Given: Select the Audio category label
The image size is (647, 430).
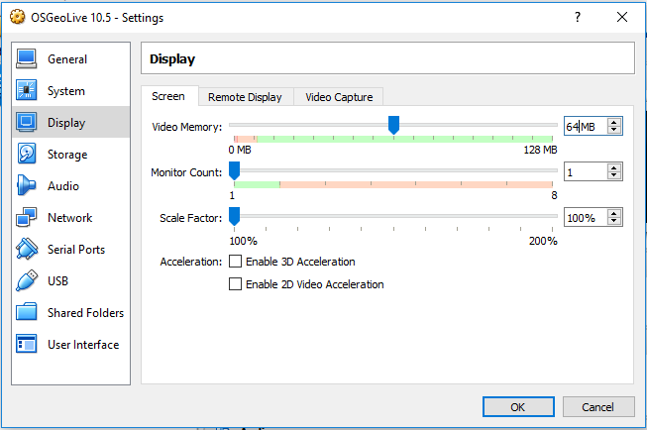Looking at the screenshot, I should point(63,186).
